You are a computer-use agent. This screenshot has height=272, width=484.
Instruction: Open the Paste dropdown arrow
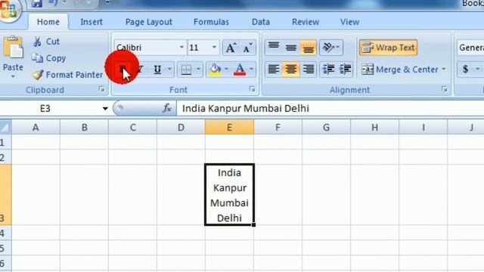point(13,76)
